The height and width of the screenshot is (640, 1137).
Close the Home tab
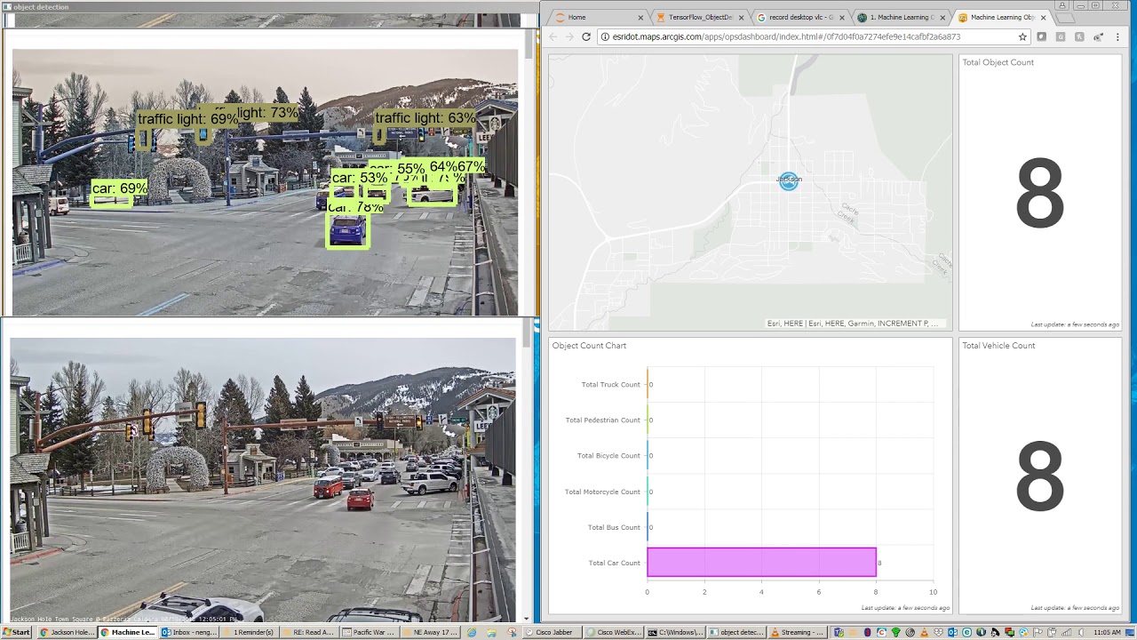640,17
